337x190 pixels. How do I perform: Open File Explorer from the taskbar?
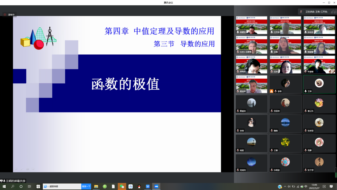pyautogui.click(x=96, y=187)
